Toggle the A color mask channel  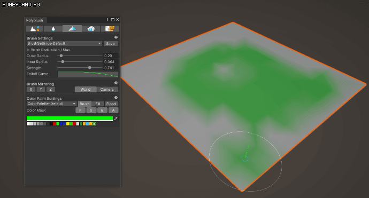[x=113, y=110]
